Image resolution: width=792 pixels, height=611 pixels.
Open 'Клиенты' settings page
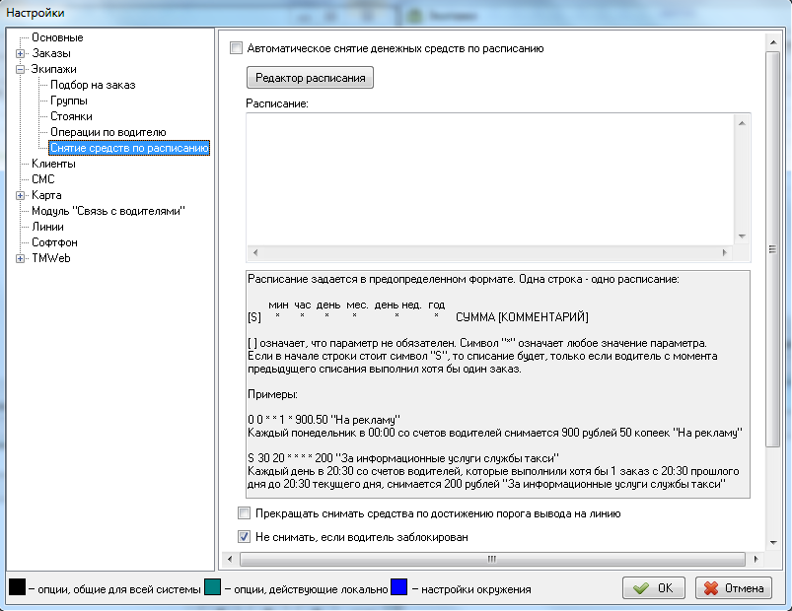[53, 164]
